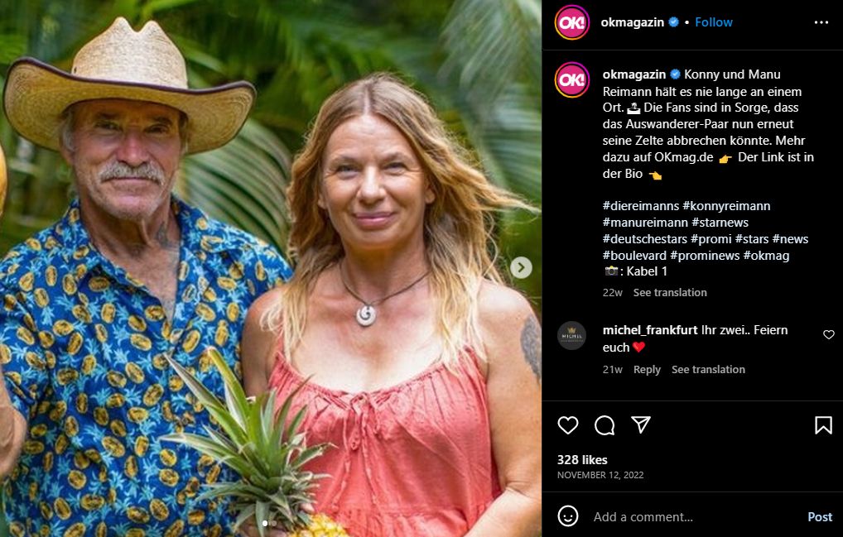Open the #diereimanns hashtag
The height and width of the screenshot is (537, 843).
click(x=640, y=206)
